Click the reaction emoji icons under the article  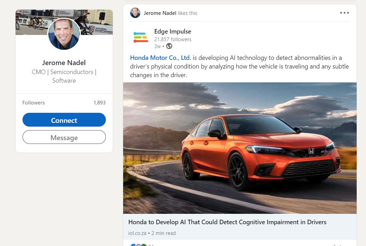139,245
